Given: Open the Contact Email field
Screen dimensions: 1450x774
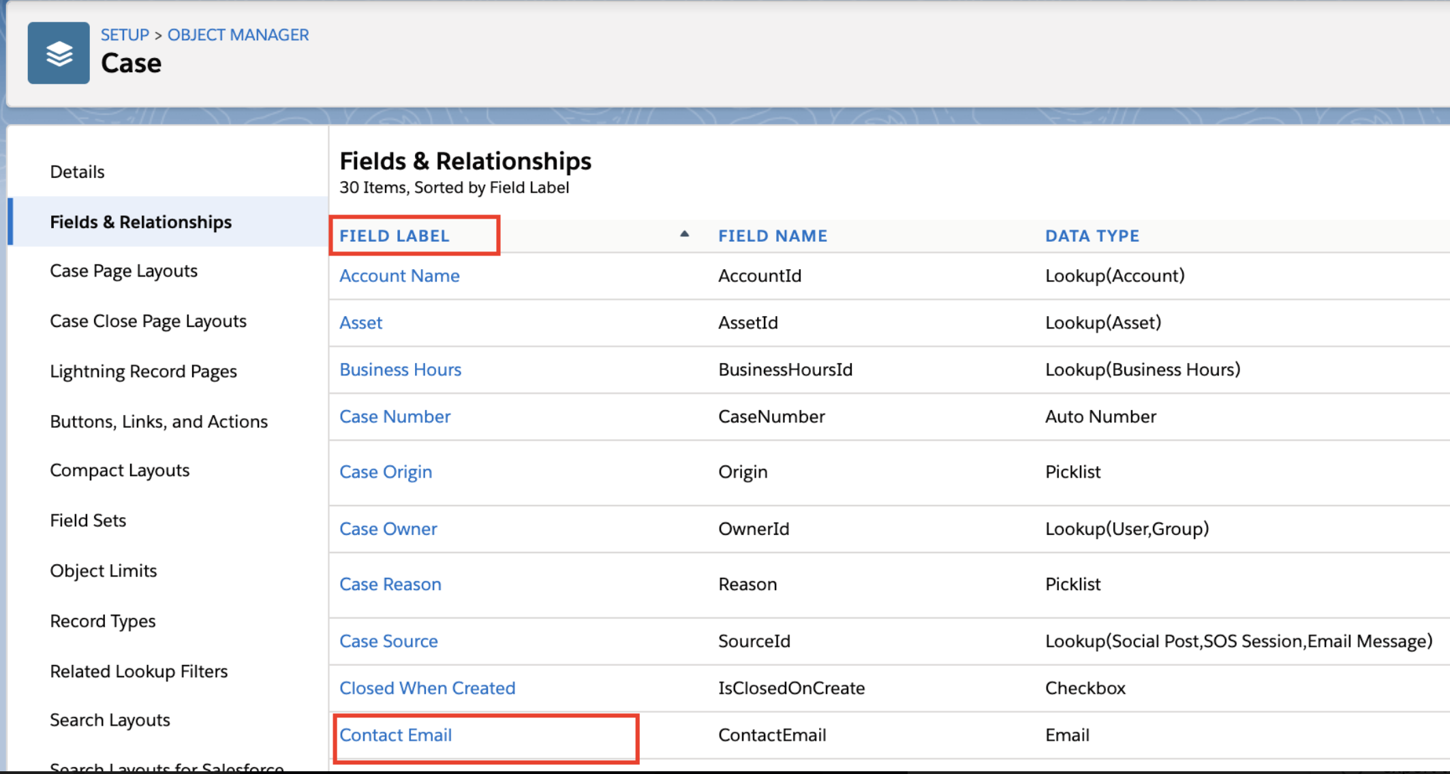Looking at the screenshot, I should coord(395,735).
